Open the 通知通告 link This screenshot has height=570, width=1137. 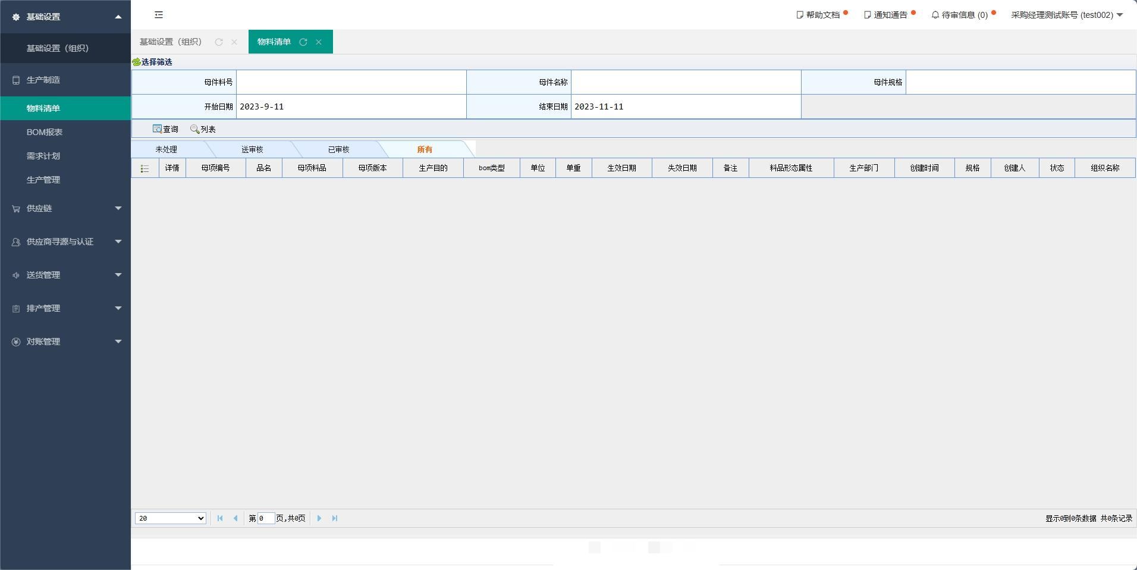891,15
